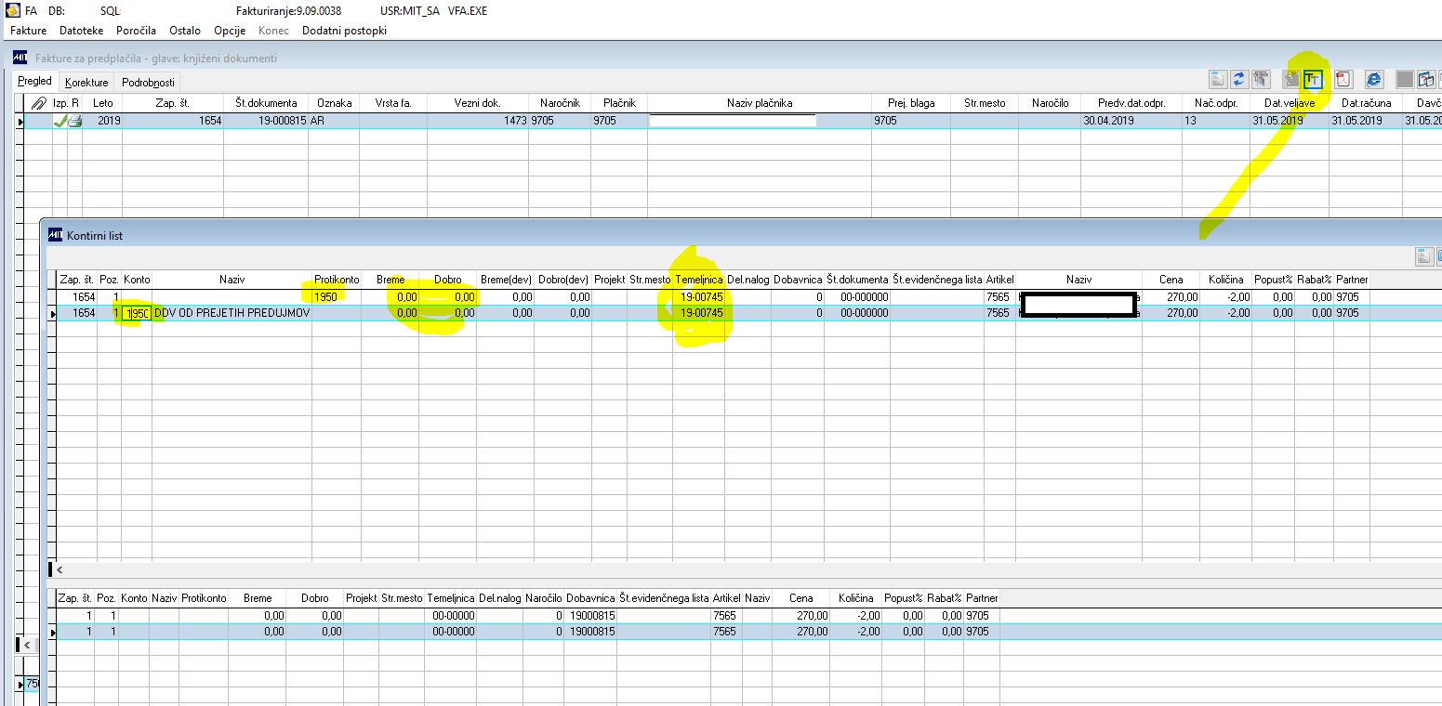Click the paperclip attachment column header
The width and height of the screenshot is (1442, 706).
[x=38, y=103]
